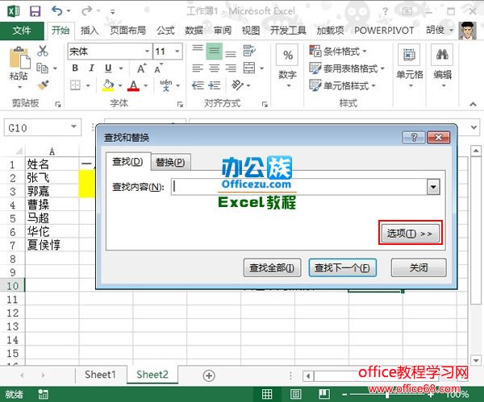Switch to the 页面布局 tab
484x402 pixels.
point(127,31)
